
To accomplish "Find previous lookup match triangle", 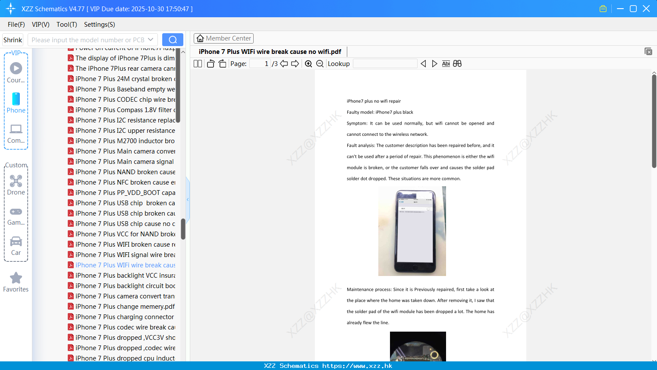I will point(423,64).
